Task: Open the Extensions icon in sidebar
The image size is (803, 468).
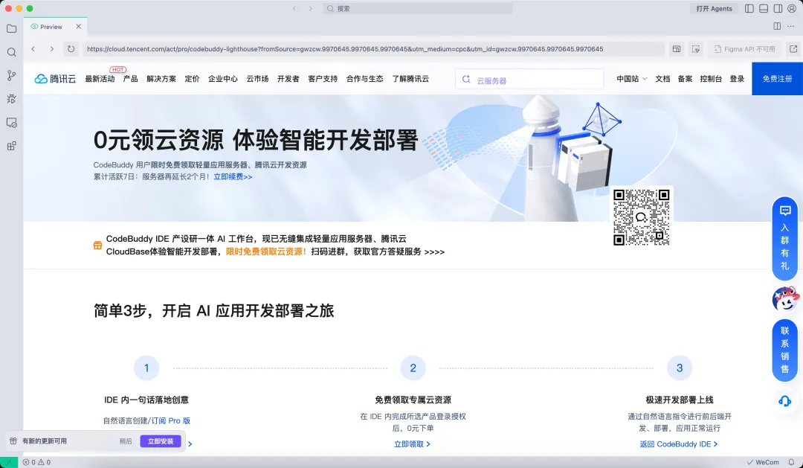Action: tap(11, 146)
